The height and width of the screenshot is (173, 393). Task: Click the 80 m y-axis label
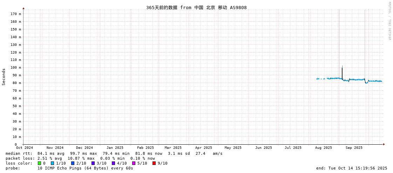click(x=16, y=83)
